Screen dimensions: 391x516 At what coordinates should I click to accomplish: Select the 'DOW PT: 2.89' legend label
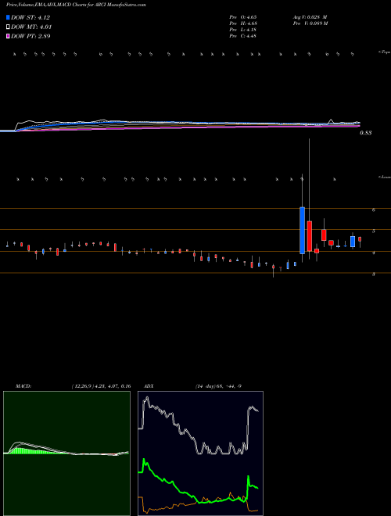click(30, 36)
